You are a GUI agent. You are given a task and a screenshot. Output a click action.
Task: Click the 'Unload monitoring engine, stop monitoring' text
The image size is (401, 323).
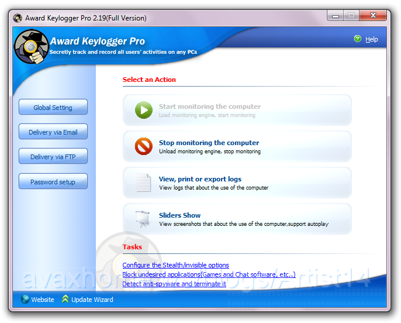coord(210,152)
